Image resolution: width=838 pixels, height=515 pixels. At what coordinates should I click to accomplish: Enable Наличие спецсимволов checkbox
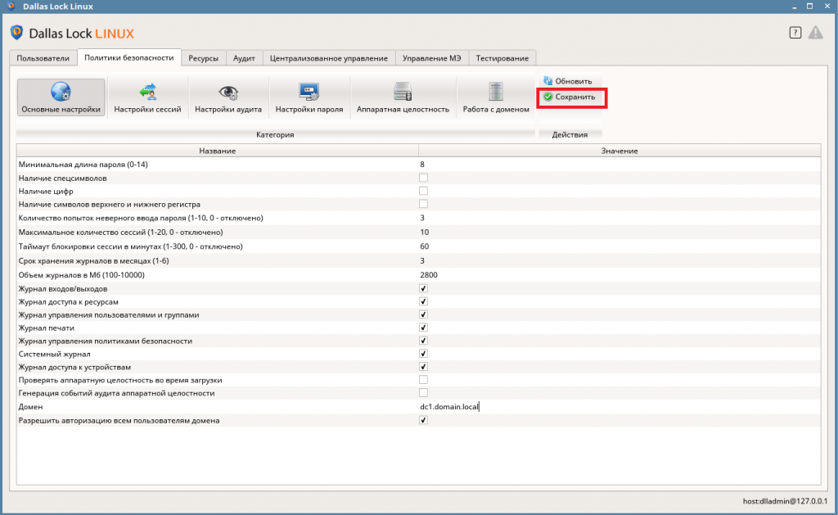pos(423,178)
